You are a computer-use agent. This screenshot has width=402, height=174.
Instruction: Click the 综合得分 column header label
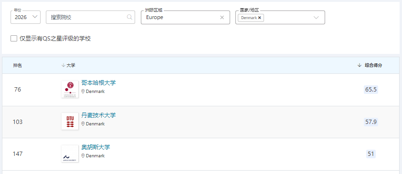point(373,65)
